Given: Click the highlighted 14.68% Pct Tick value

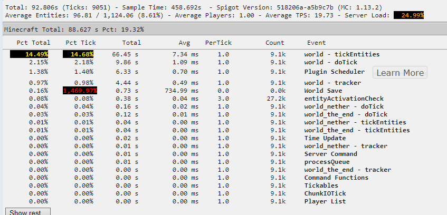Looking at the screenshot, I should pos(78,54).
